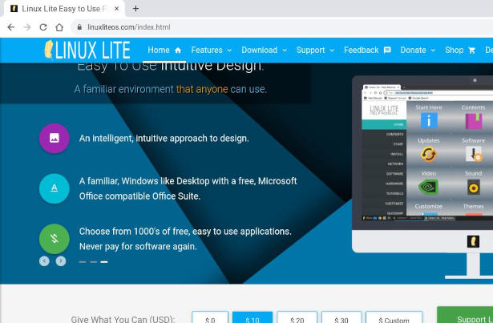Go back with the browser back arrow

pyautogui.click(x=11, y=27)
